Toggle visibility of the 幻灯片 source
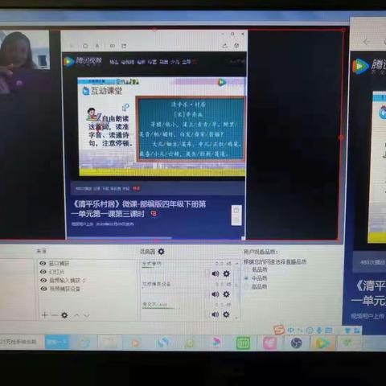Image resolution: width=386 pixels, height=386 pixels. [x=43, y=272]
